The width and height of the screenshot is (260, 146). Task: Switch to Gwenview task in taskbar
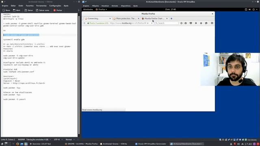coord(41,144)
